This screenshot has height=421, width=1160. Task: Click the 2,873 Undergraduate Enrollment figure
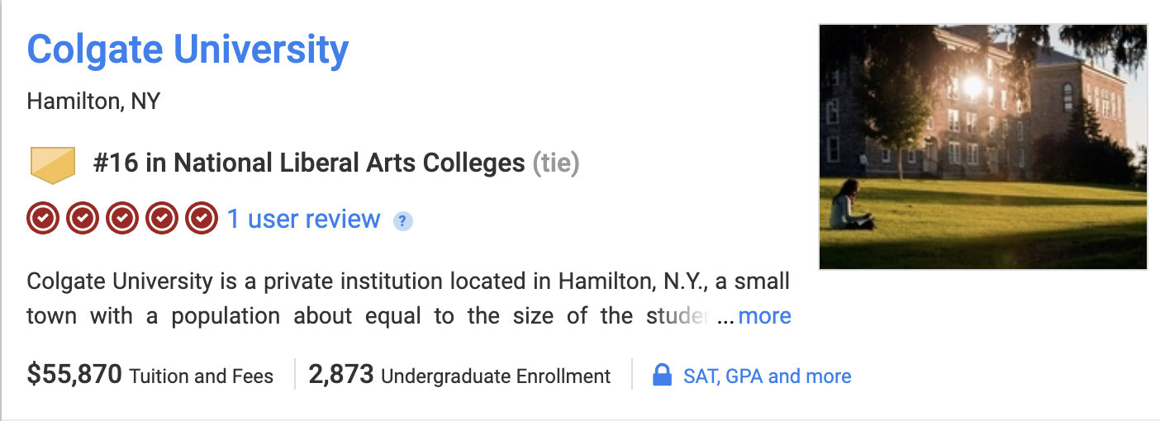(x=459, y=376)
